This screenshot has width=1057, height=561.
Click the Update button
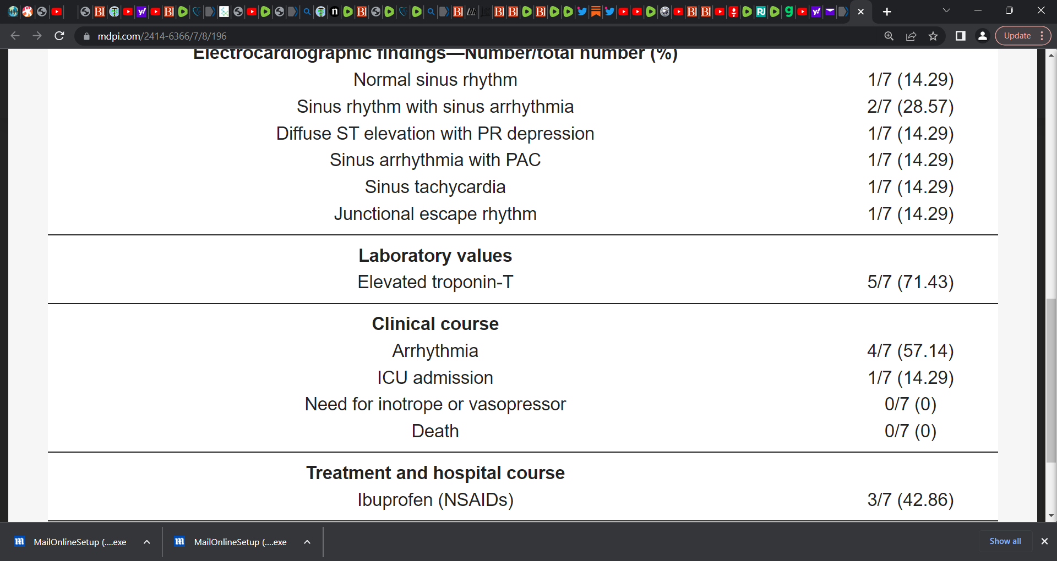pyautogui.click(x=1017, y=36)
